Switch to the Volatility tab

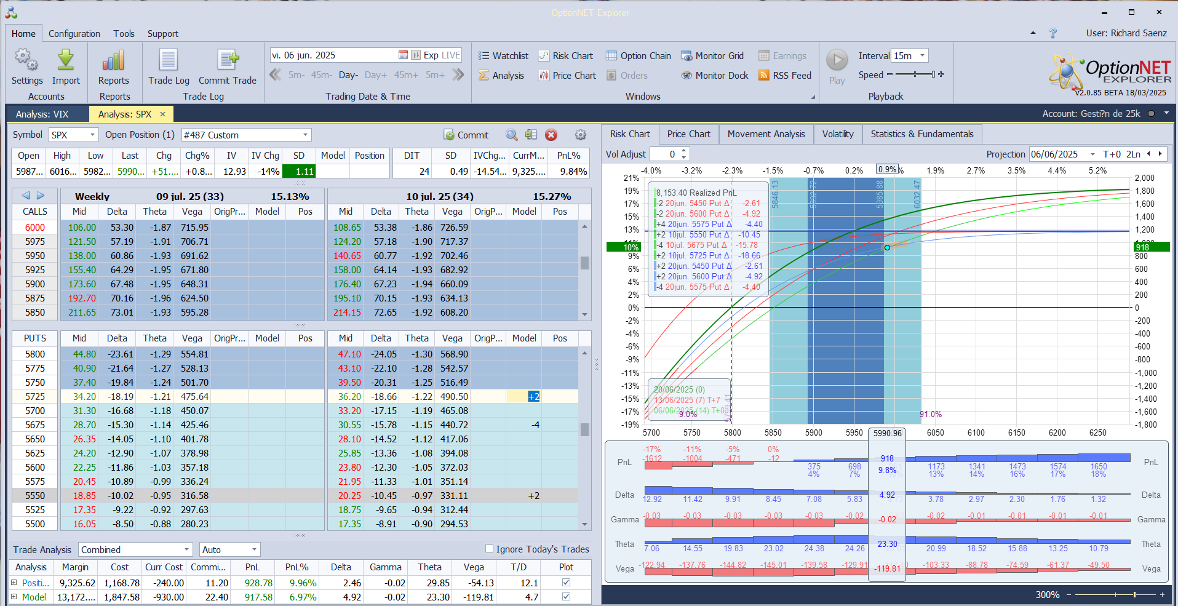coord(838,134)
